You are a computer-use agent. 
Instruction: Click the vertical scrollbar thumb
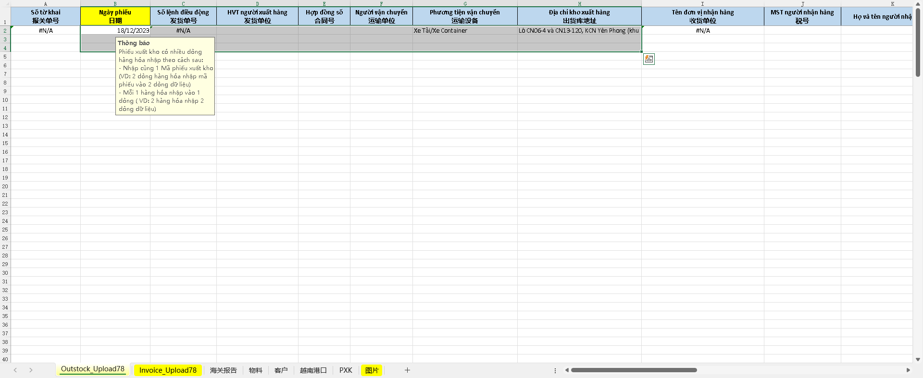click(x=918, y=42)
